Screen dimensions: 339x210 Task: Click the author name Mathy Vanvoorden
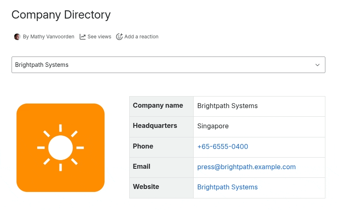click(48, 37)
